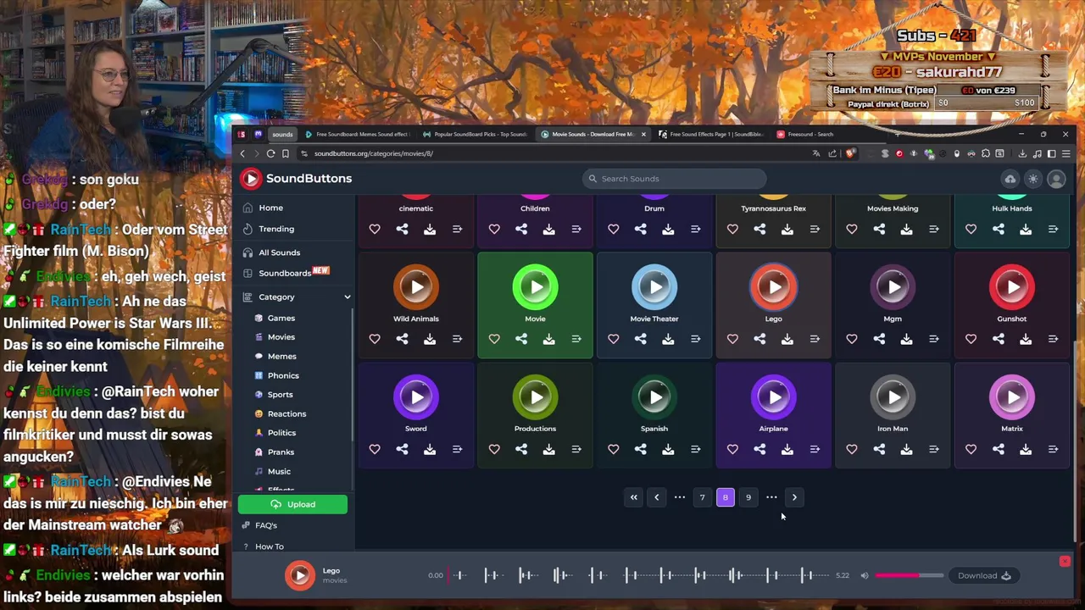1085x610 pixels.
Task: Share the Mgm sound
Action: click(879, 339)
